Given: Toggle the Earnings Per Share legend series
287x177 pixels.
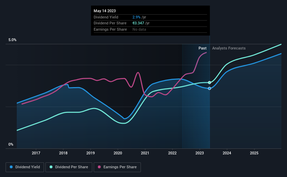Looking at the screenshot, I should click(x=117, y=167).
